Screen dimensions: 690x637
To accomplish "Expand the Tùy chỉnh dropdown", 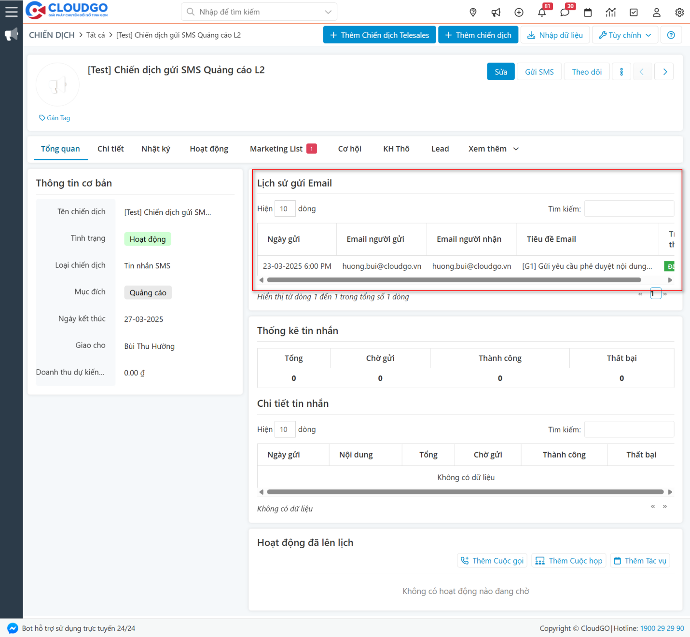I will [x=625, y=35].
